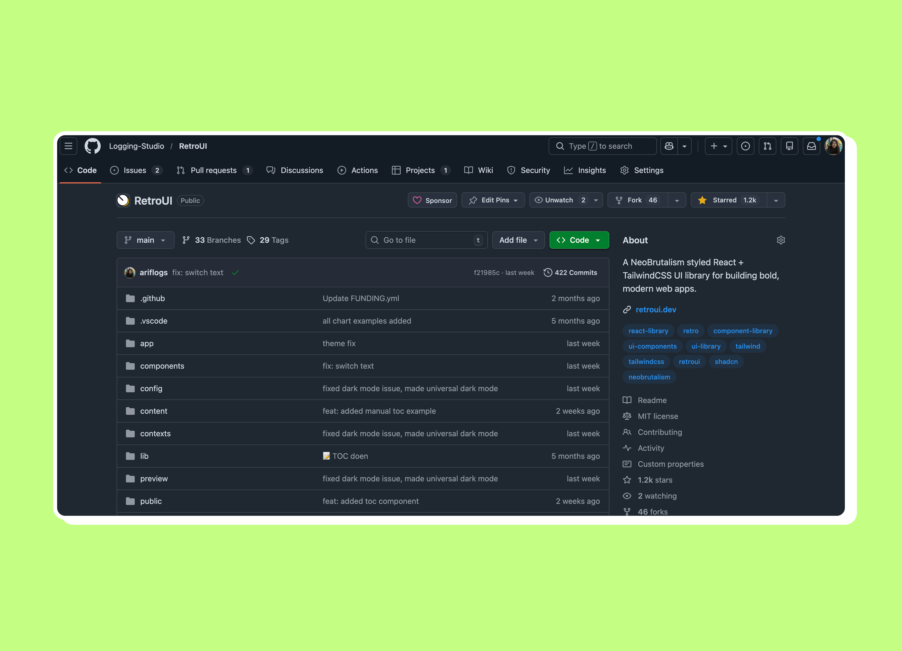
Task: View the 422 Commits history
Action: (x=570, y=273)
